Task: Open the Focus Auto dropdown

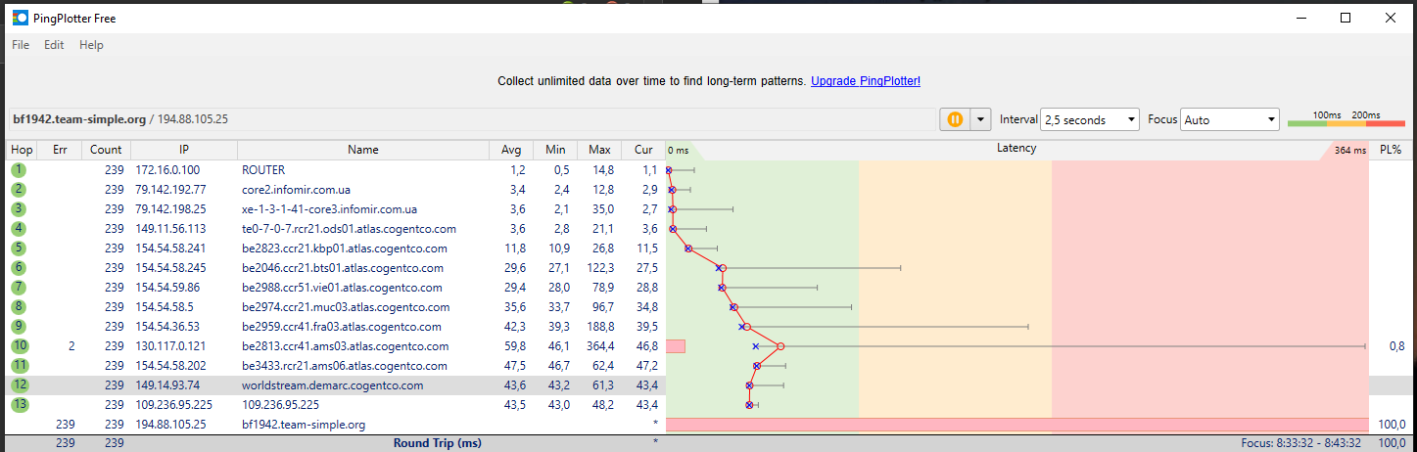Action: click(x=1231, y=119)
